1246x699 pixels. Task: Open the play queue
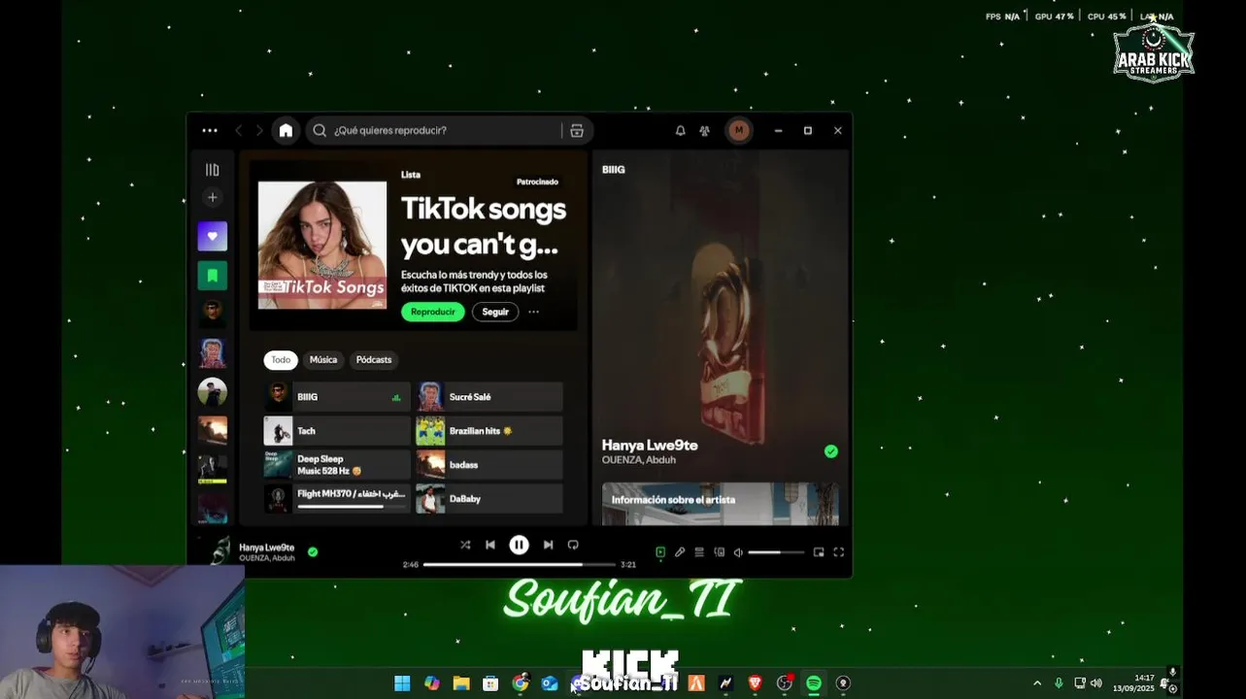click(699, 552)
